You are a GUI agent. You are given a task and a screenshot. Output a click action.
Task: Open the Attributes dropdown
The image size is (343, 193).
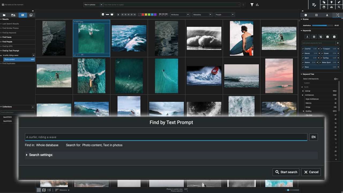180,14
